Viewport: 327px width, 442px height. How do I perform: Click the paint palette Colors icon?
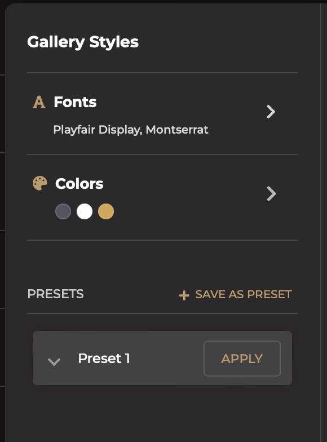tap(39, 183)
